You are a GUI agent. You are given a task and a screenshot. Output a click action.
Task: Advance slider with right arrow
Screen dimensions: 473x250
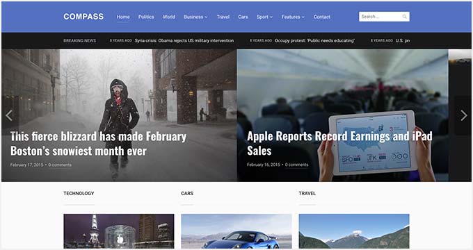pos(464,115)
